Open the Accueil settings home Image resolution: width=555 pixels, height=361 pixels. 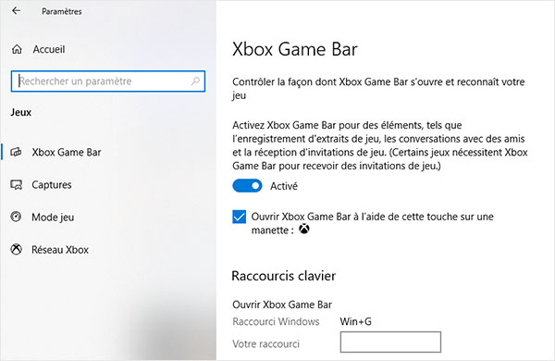click(x=49, y=49)
